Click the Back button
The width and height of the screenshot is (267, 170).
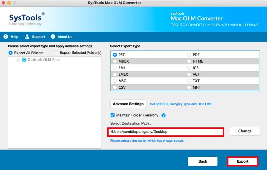203,161
